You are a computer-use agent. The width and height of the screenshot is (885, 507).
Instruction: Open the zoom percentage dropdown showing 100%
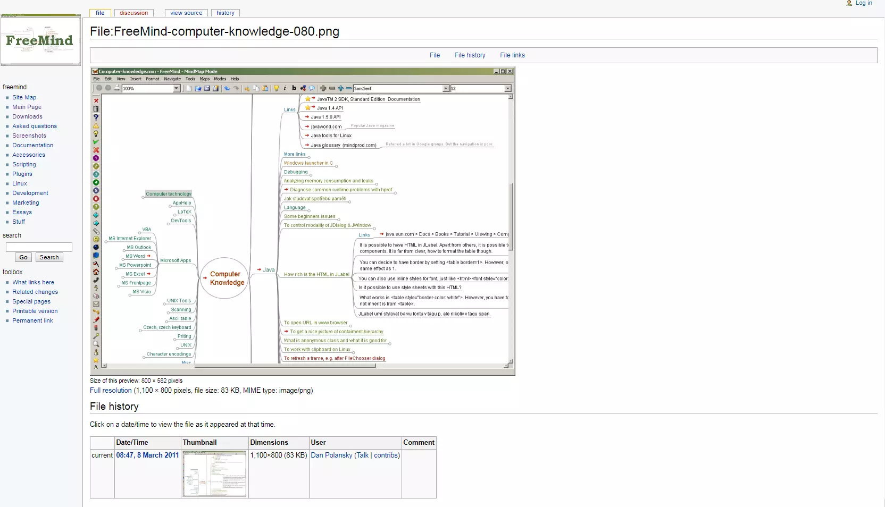coord(176,88)
